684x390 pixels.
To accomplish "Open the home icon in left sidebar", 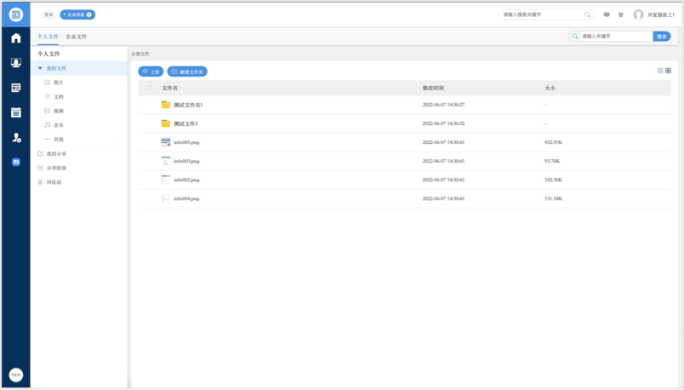I will (x=15, y=38).
